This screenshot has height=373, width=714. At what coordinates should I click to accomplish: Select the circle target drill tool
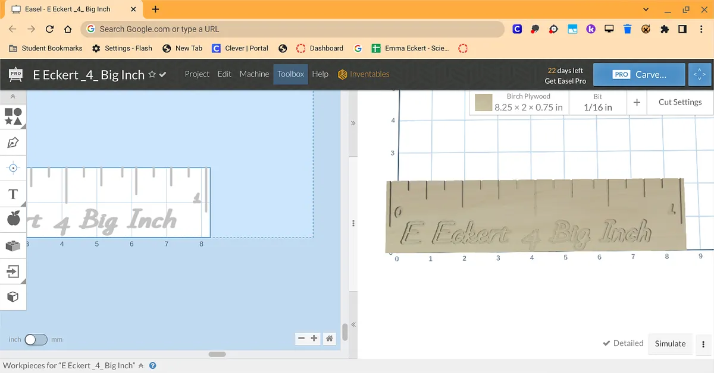(13, 168)
